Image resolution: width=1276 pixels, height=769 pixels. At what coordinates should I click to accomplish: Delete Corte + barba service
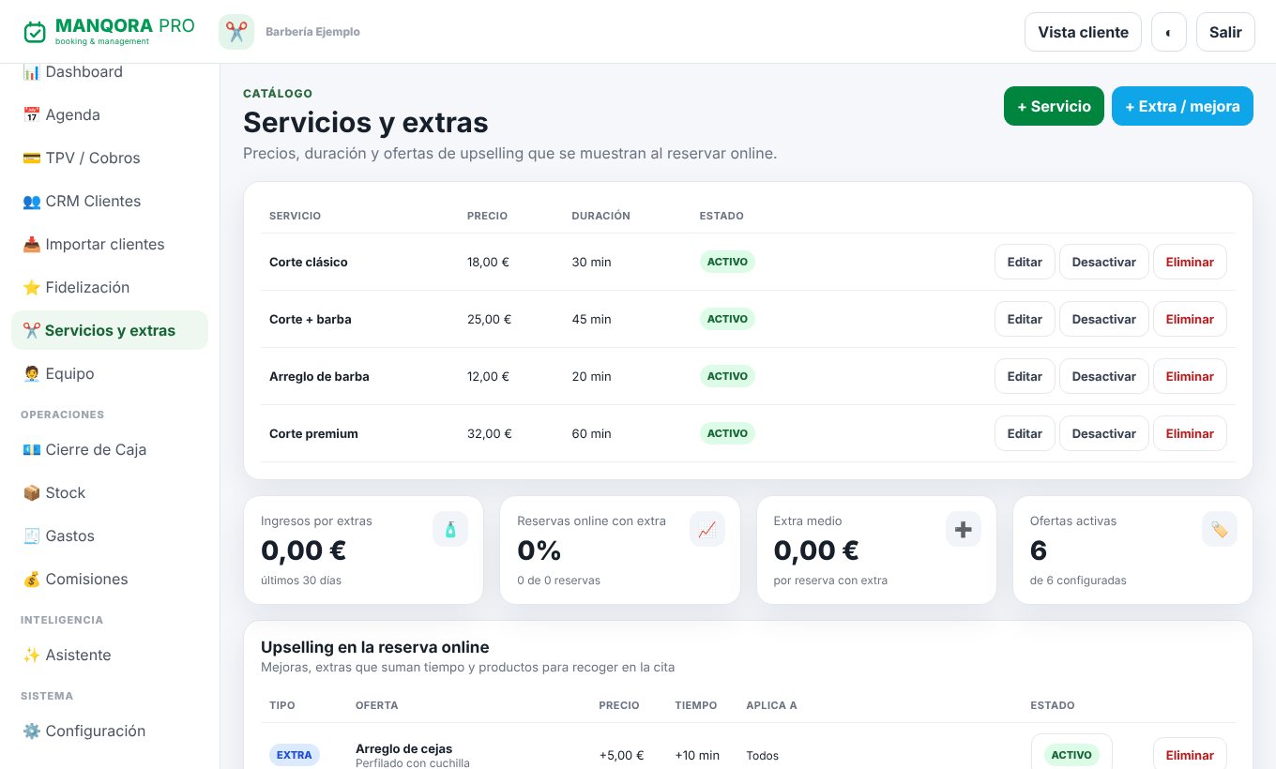click(x=1190, y=319)
